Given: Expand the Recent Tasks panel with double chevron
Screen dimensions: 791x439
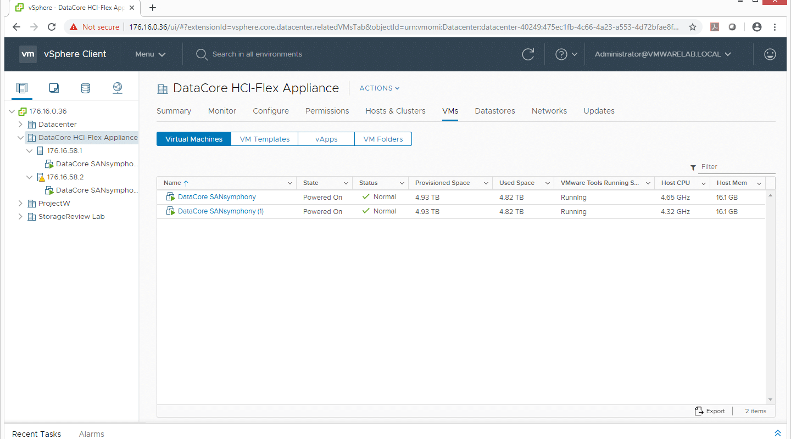Looking at the screenshot, I should (x=777, y=434).
